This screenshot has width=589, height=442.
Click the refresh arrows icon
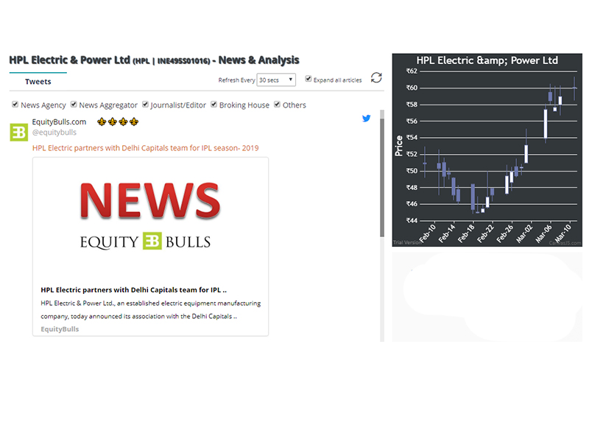[x=376, y=78]
